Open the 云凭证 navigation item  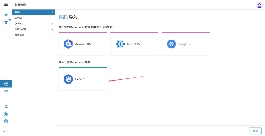[34, 18]
